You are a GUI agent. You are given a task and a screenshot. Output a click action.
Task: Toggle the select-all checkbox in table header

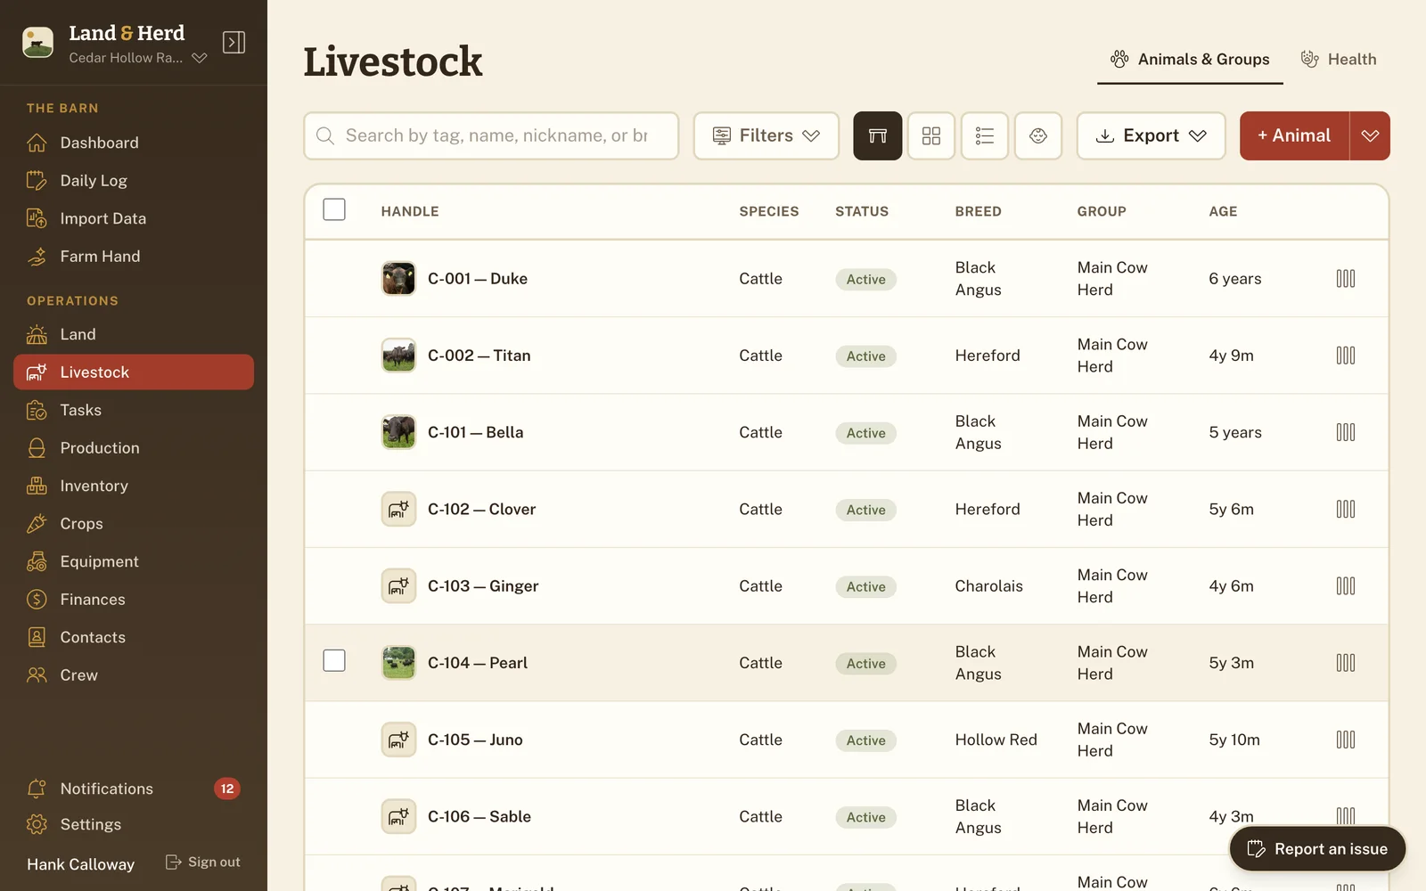pyautogui.click(x=334, y=209)
